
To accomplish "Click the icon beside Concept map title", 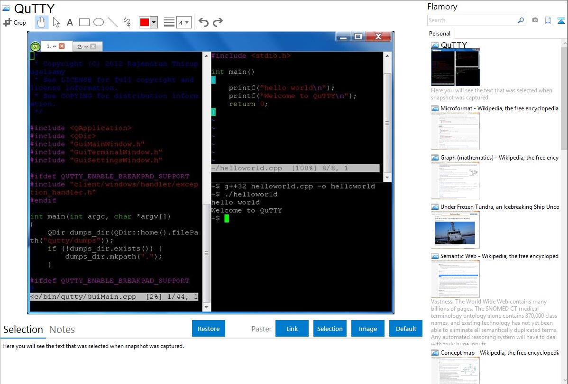I will pyautogui.click(x=435, y=353).
